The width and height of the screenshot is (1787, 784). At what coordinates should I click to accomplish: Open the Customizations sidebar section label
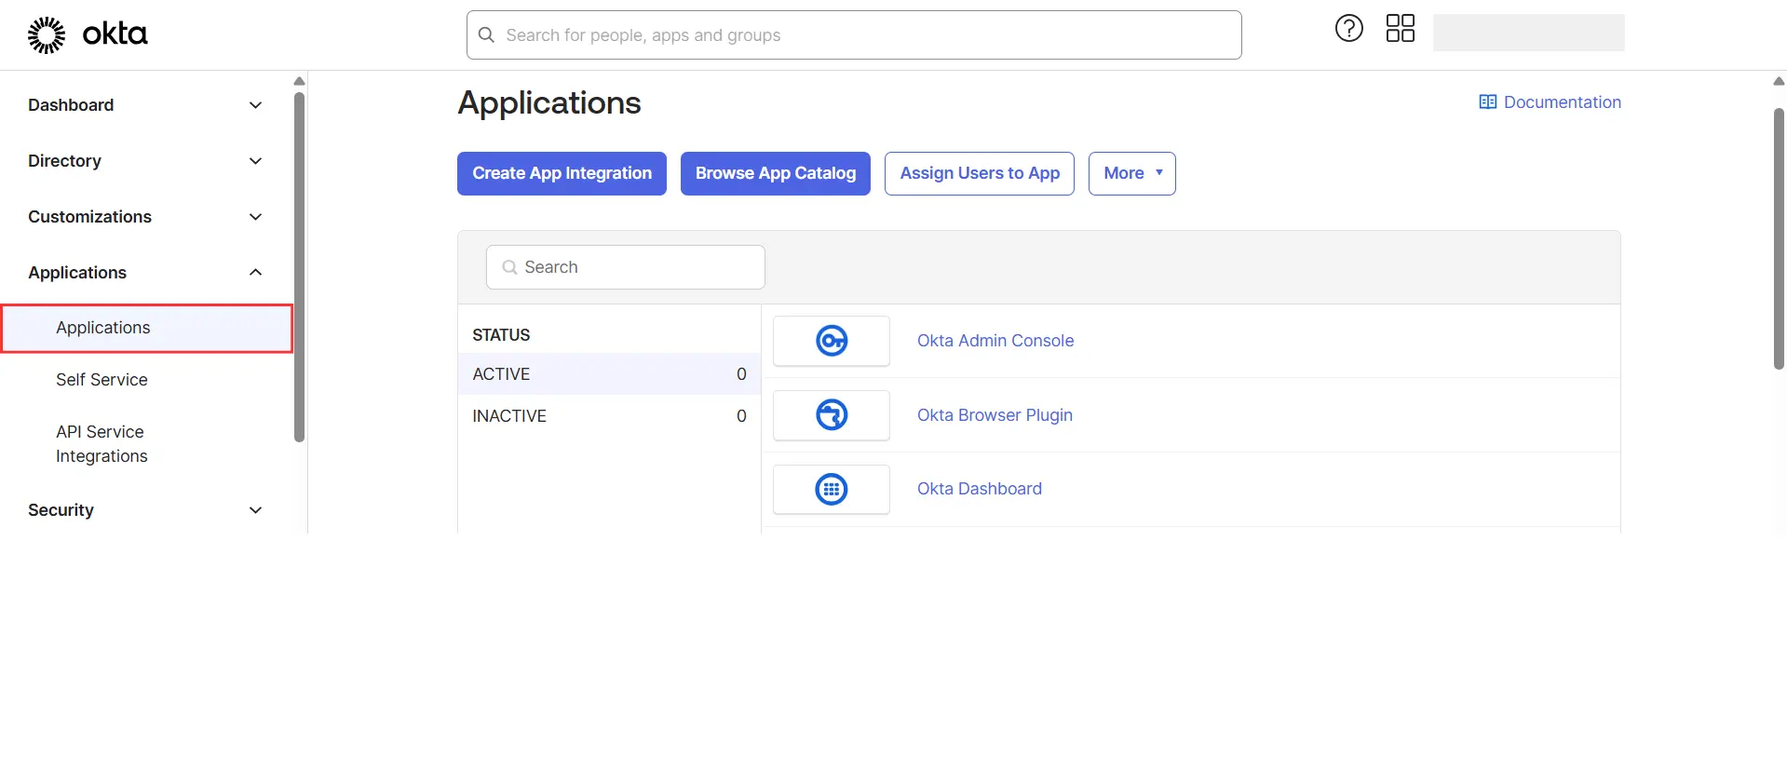(89, 217)
